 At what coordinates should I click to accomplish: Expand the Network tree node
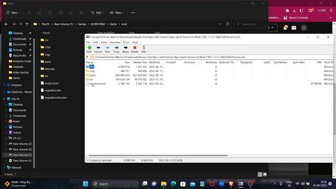click(x=4, y=167)
